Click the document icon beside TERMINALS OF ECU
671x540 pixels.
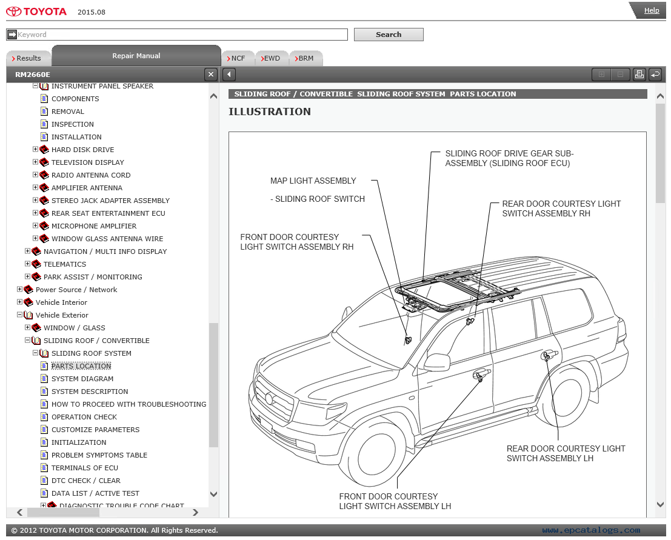tap(44, 467)
